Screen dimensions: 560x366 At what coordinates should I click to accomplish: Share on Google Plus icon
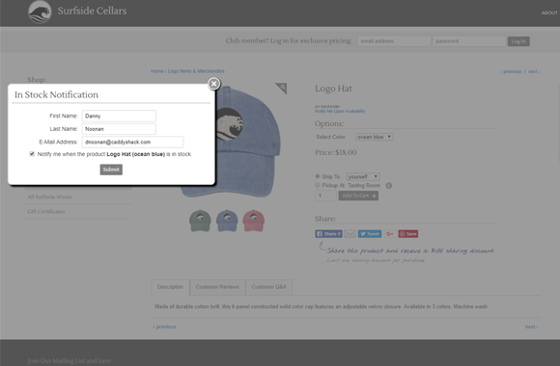pyautogui.click(x=390, y=234)
